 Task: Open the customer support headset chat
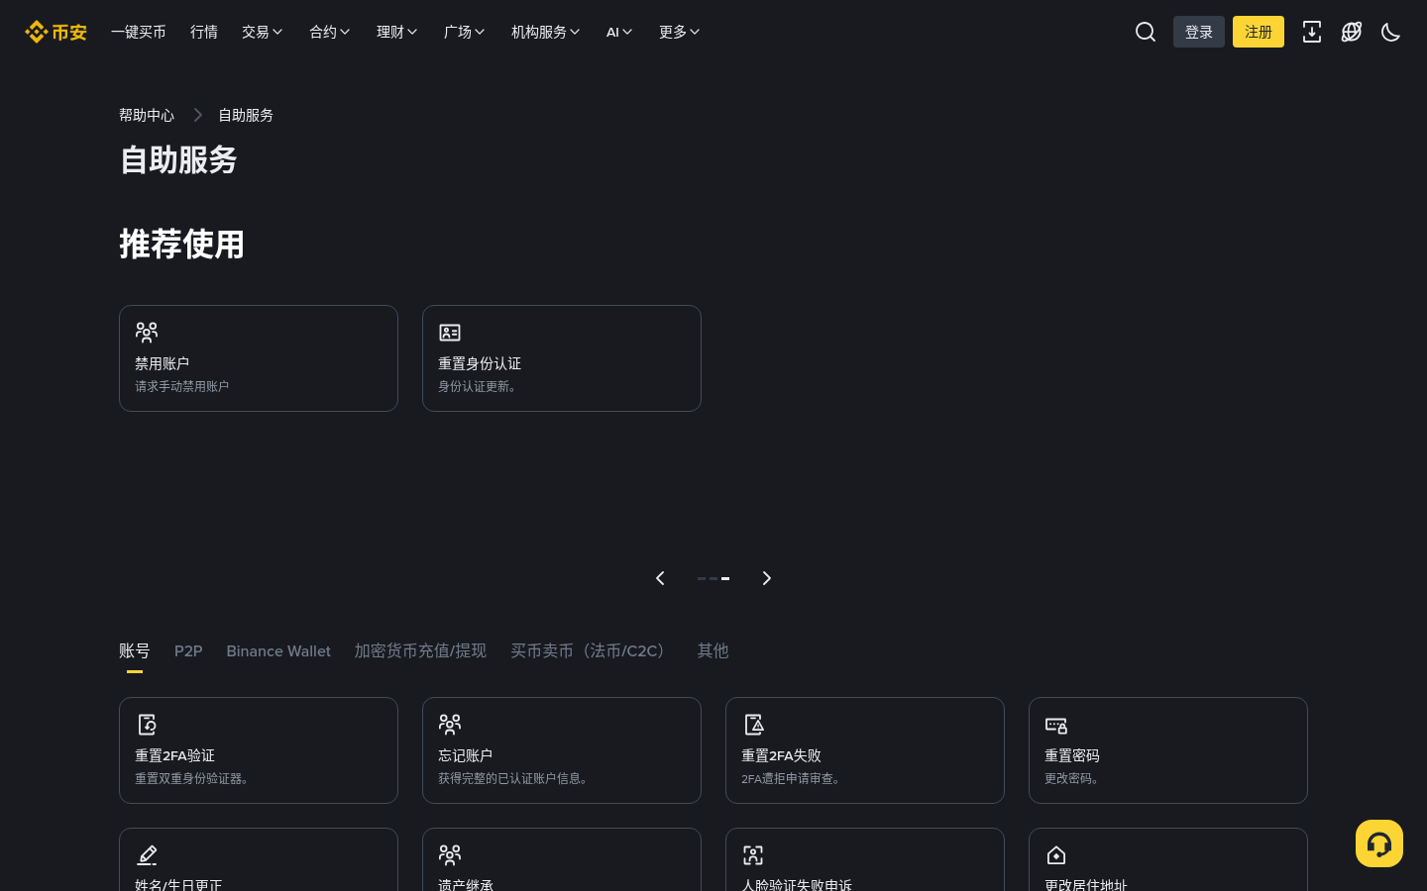(x=1379, y=843)
